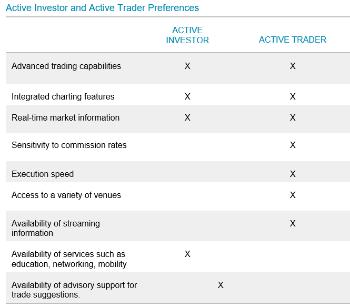Select the ACTIVE INVESTOR column header
This screenshot has width=350, height=307.
pyautogui.click(x=187, y=35)
